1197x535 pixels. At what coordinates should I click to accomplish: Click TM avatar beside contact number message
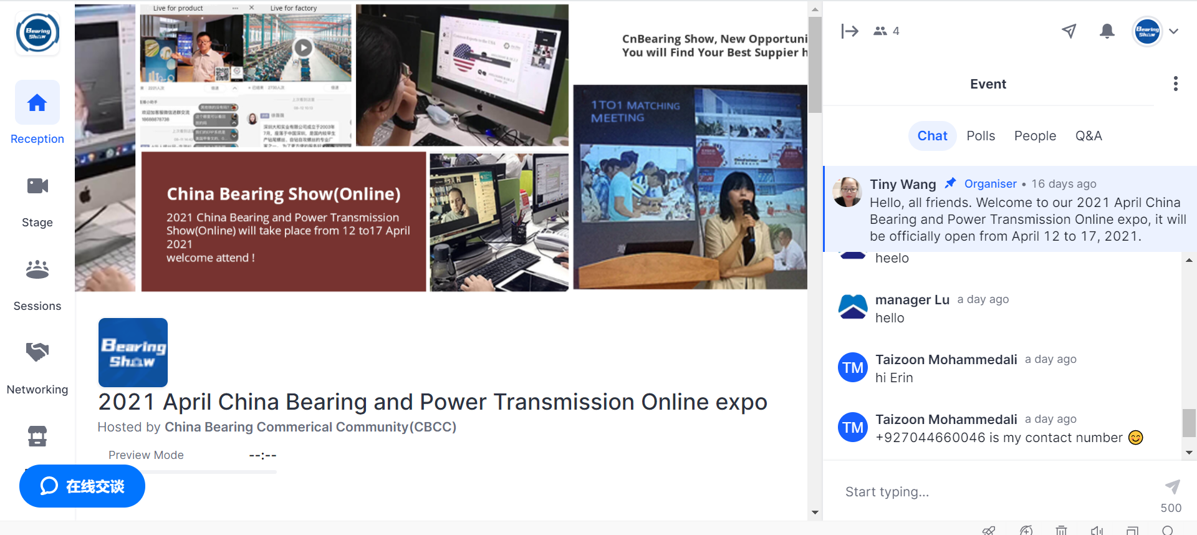pyautogui.click(x=853, y=427)
